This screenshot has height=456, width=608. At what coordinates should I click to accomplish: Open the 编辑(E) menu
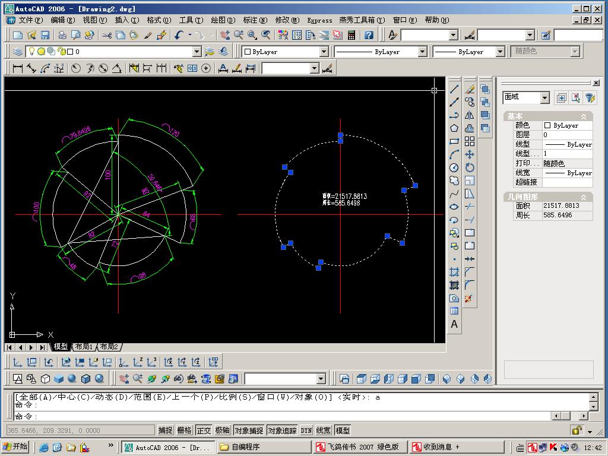click(62, 20)
